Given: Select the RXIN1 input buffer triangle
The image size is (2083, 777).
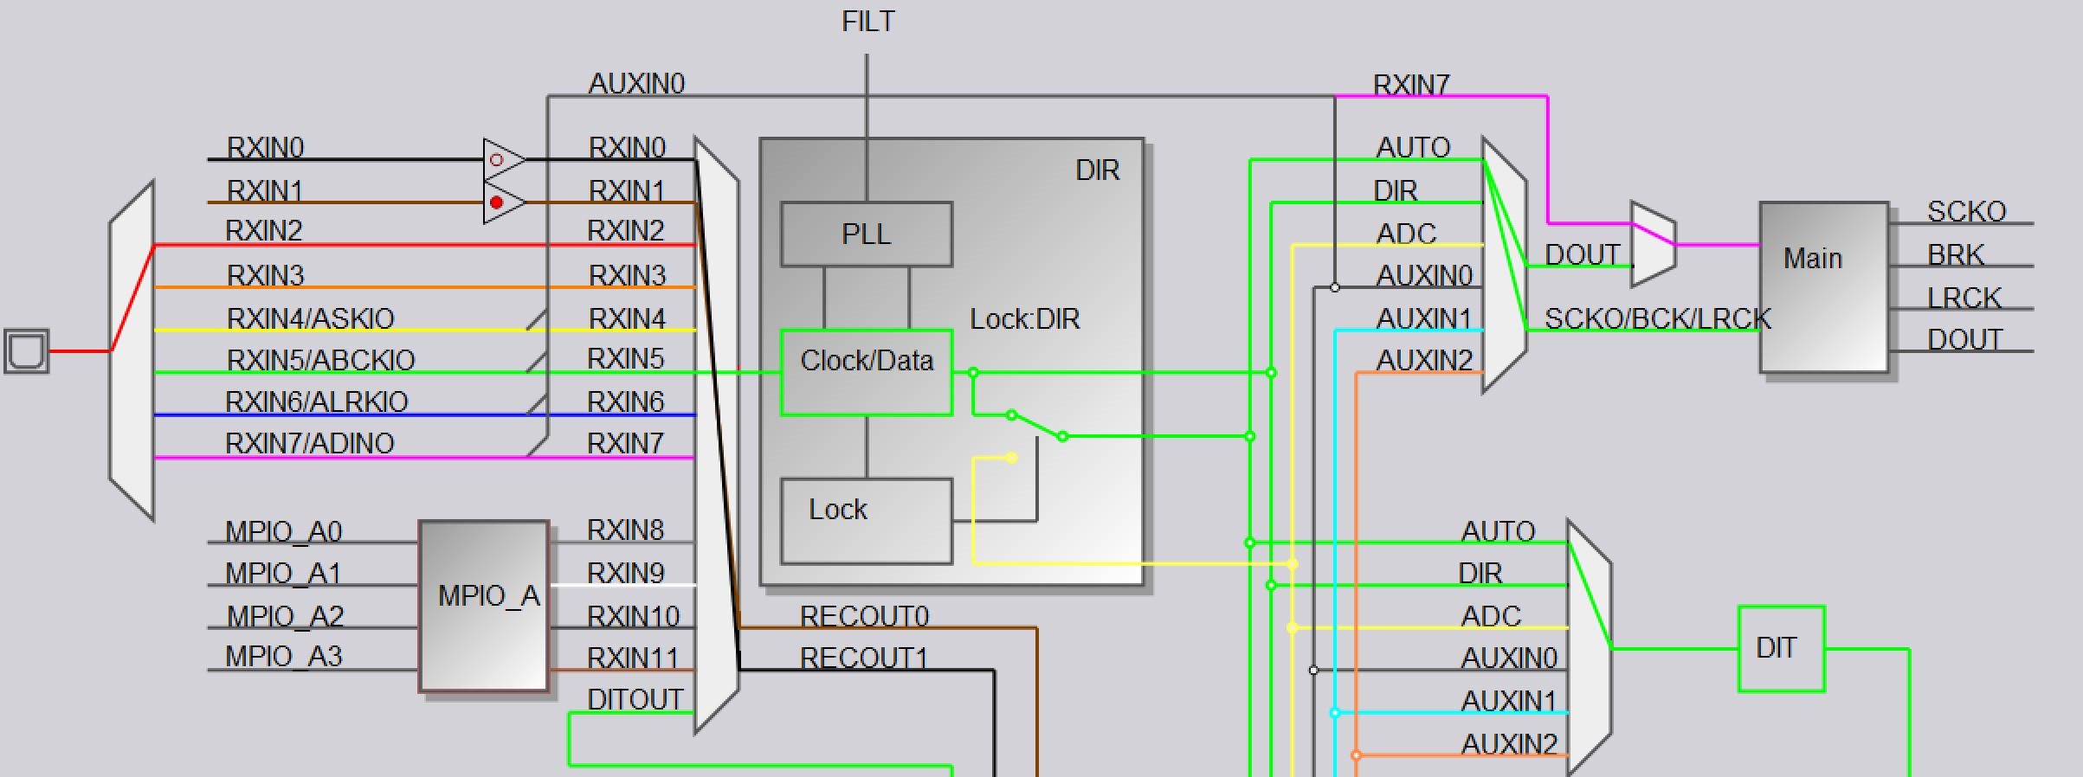Looking at the screenshot, I should (504, 202).
